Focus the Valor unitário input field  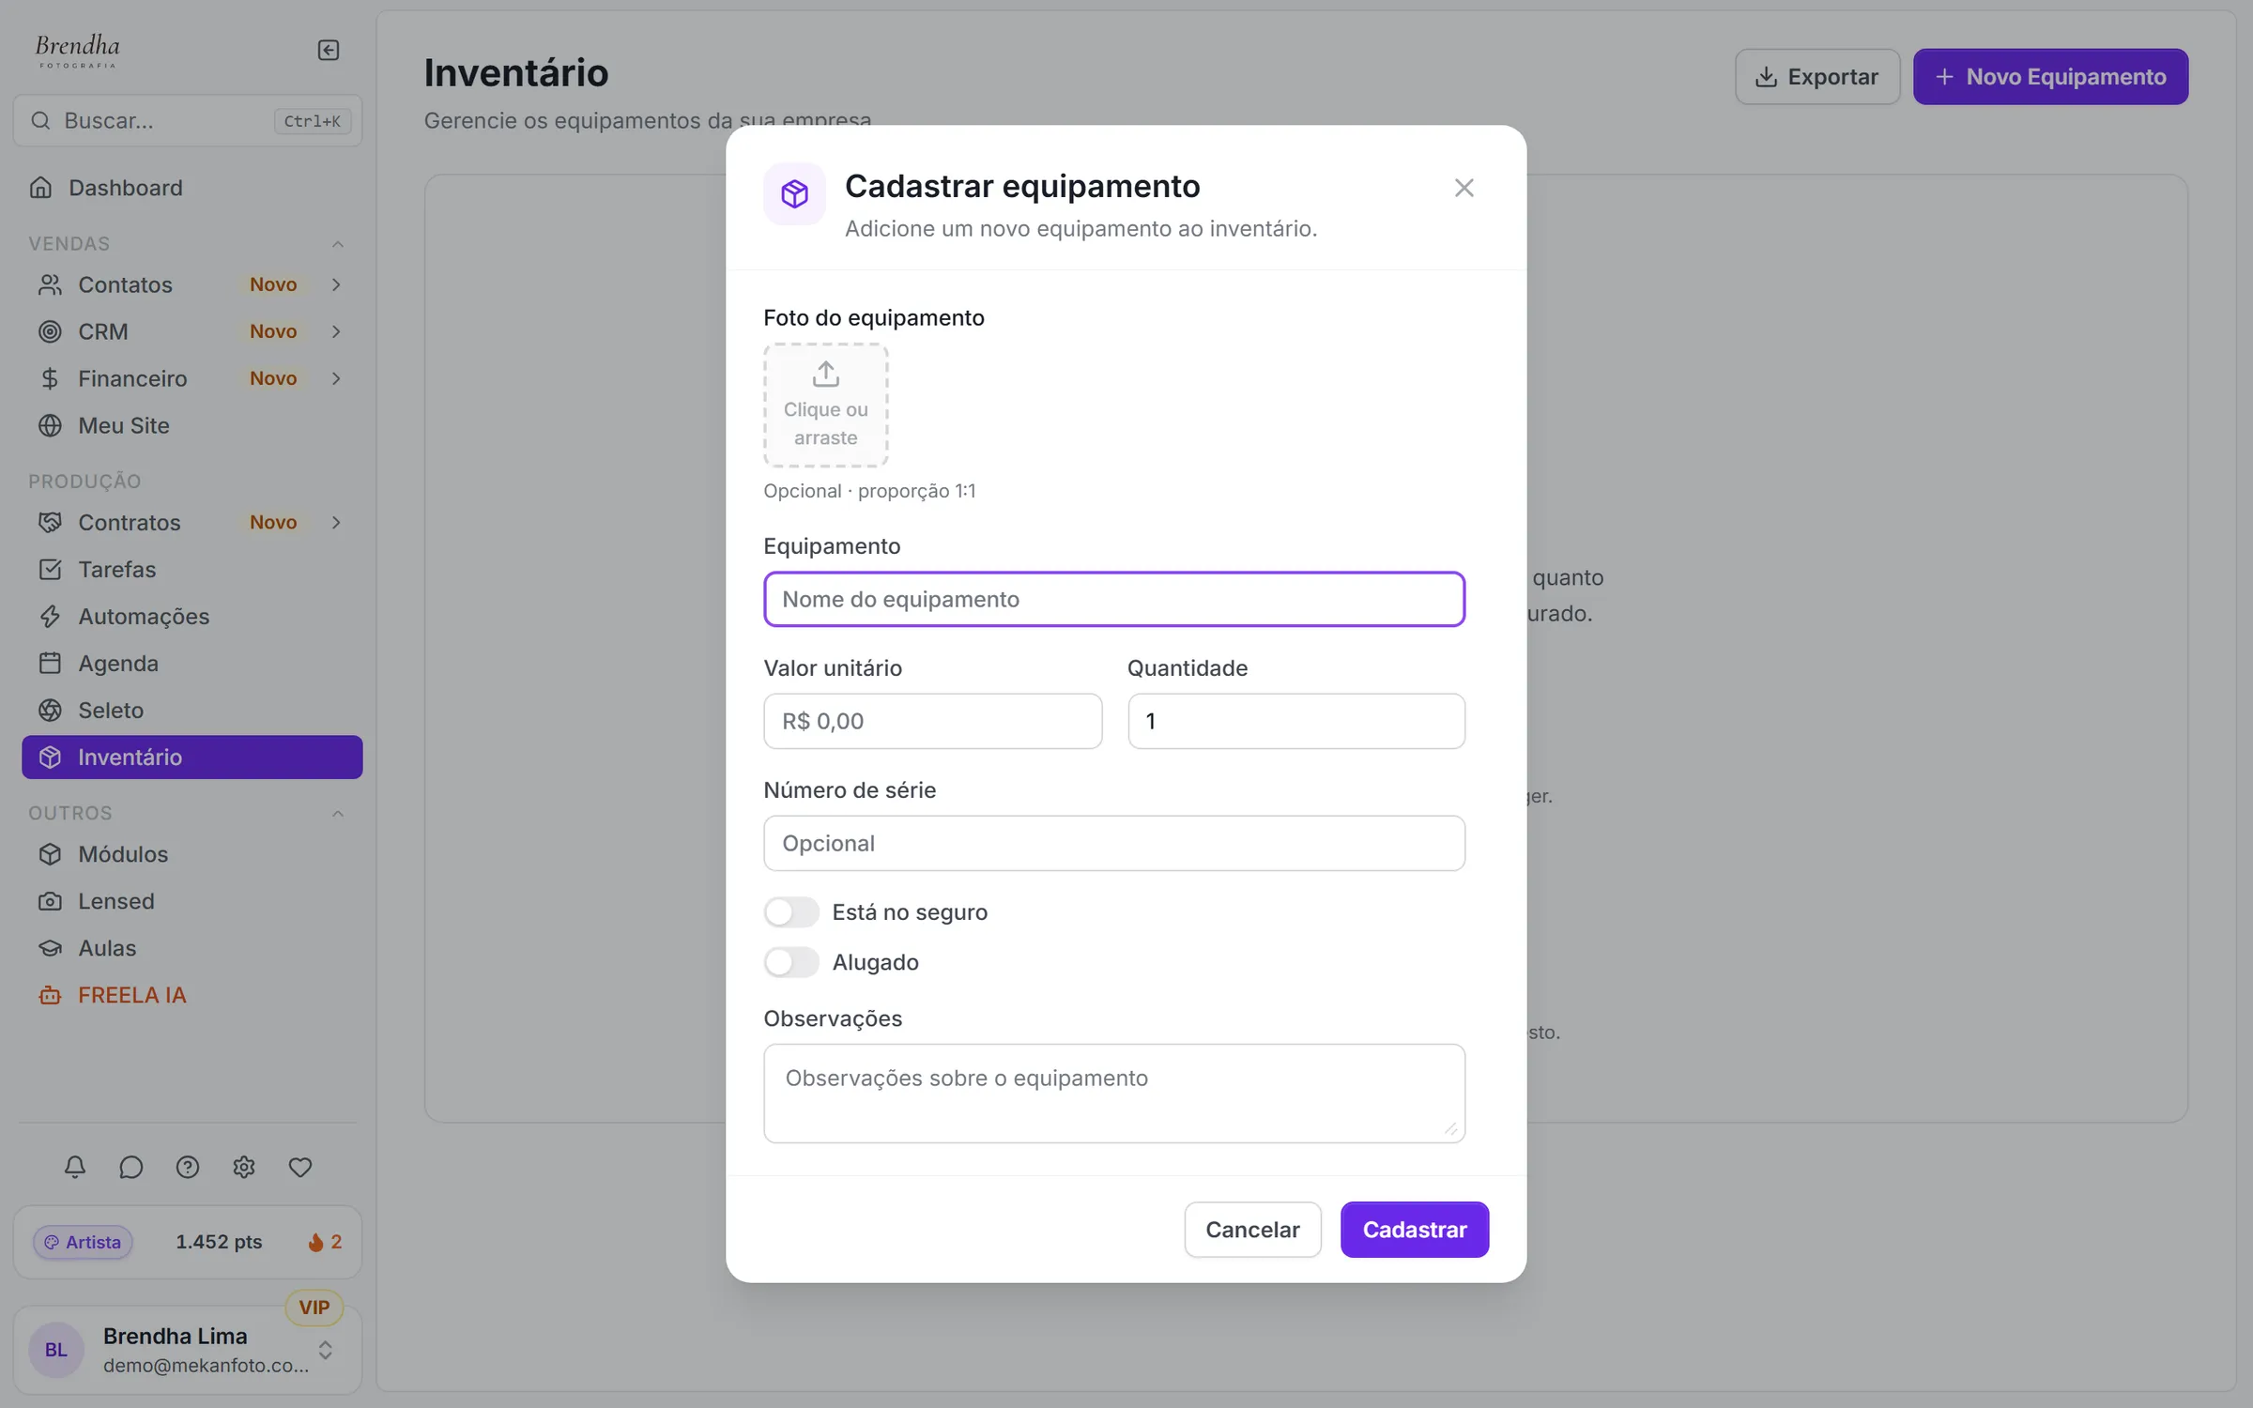point(933,721)
